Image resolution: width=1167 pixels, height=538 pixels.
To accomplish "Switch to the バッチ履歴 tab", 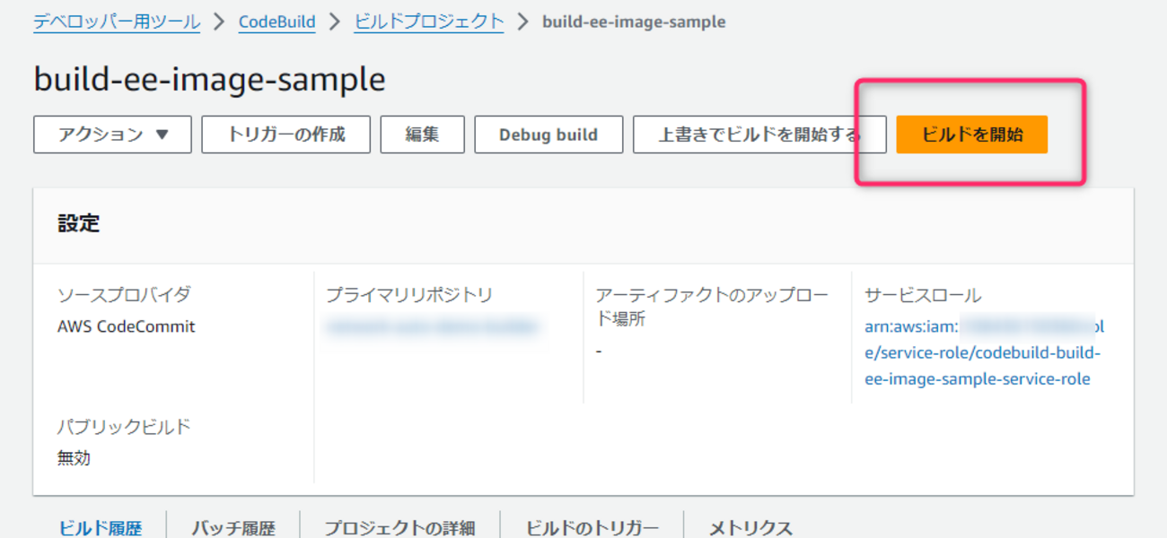I will [x=233, y=528].
